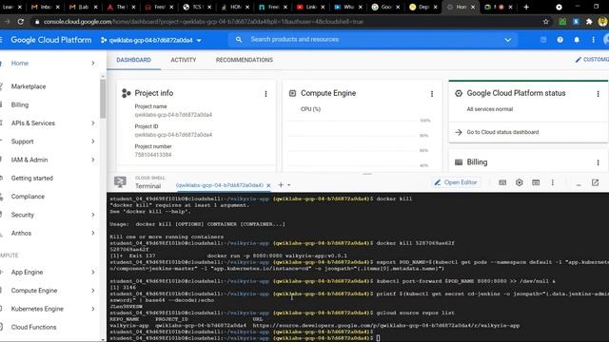609x342 pixels.
Task: Open Getting started in the sidebar
Action: point(31,179)
